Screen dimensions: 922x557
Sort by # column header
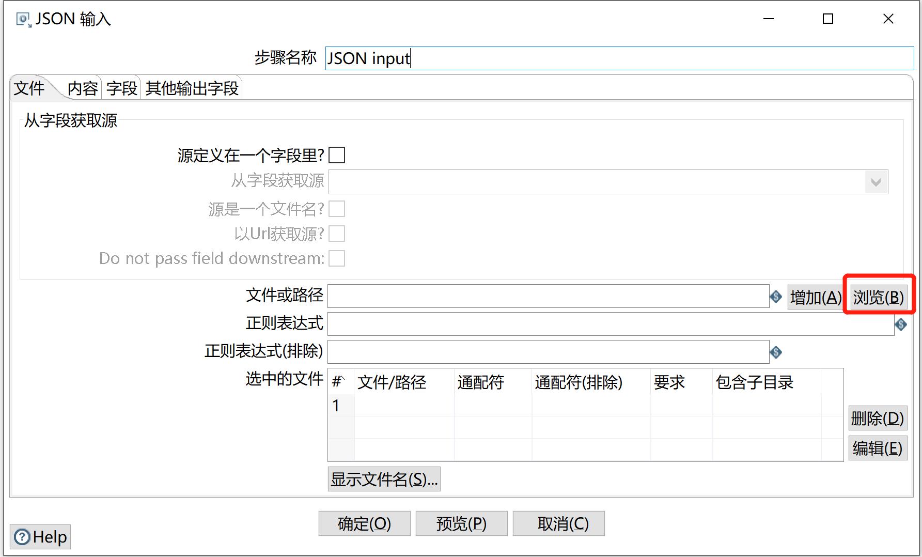[x=341, y=382]
